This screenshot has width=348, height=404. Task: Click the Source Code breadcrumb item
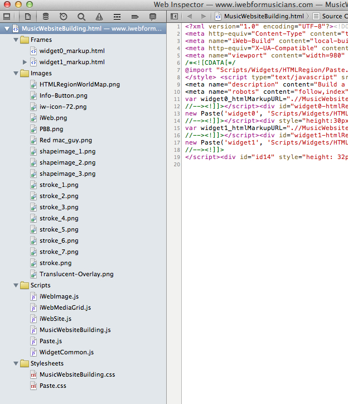coord(331,16)
